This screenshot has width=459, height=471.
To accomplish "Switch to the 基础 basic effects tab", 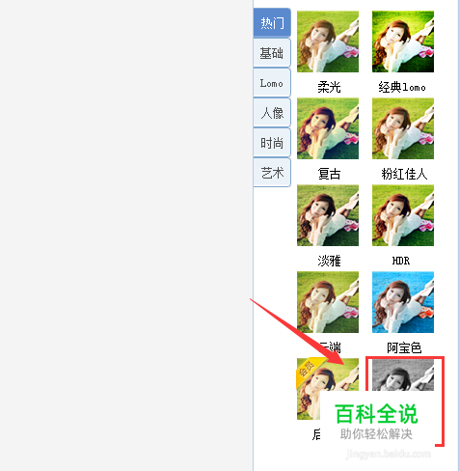I will pyautogui.click(x=272, y=53).
